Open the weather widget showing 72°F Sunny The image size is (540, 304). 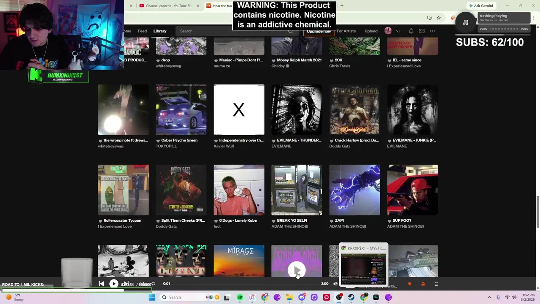[x=15, y=297]
